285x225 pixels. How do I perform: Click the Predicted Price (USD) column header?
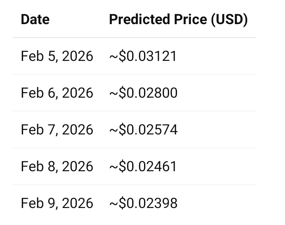pos(178,19)
